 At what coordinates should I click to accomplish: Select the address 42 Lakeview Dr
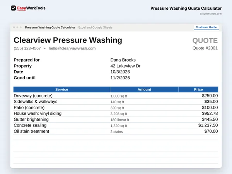125,66
